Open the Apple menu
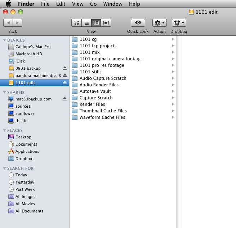The image size is (236, 228). click(x=8, y=4)
